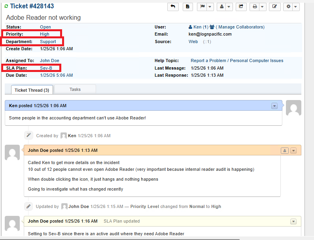Click the magic wand Created by event icon
The width and height of the screenshot is (314, 240).
pyautogui.click(x=28, y=135)
